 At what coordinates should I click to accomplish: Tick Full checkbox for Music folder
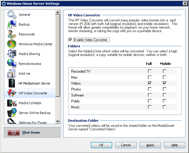(x=150, y=107)
